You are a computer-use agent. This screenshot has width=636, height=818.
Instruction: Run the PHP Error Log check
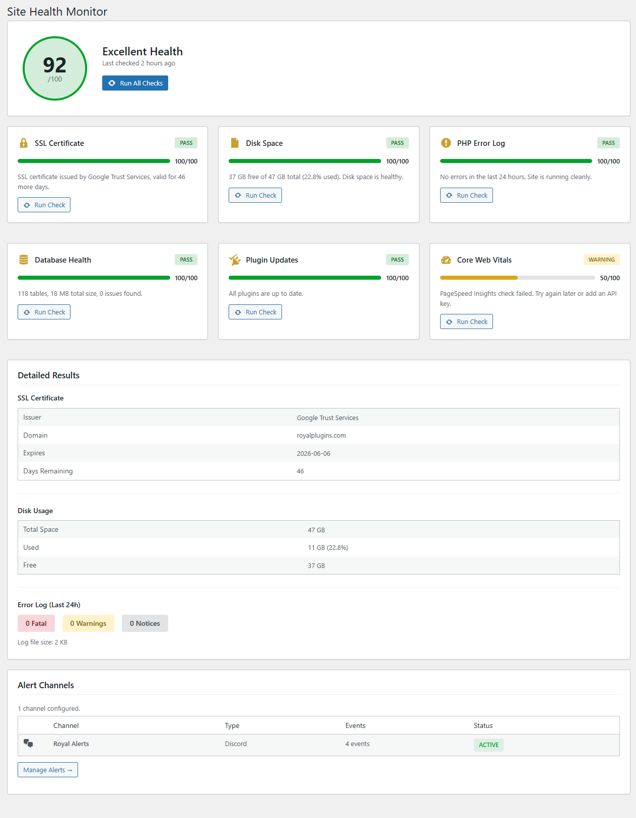click(x=466, y=196)
